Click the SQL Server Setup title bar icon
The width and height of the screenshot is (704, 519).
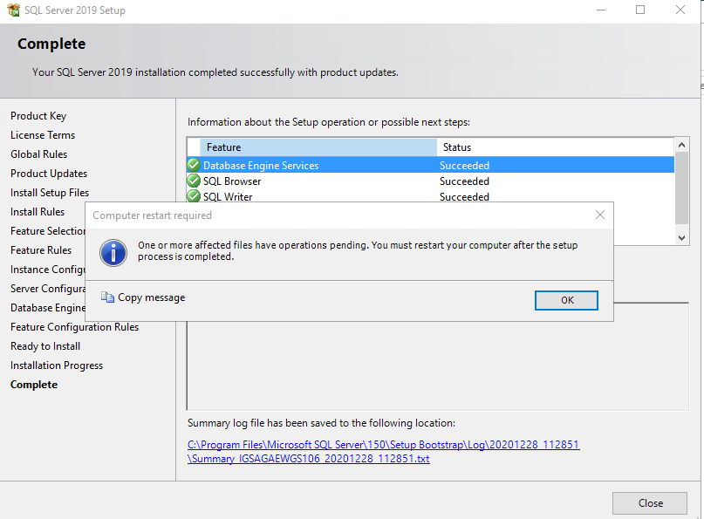pyautogui.click(x=13, y=10)
